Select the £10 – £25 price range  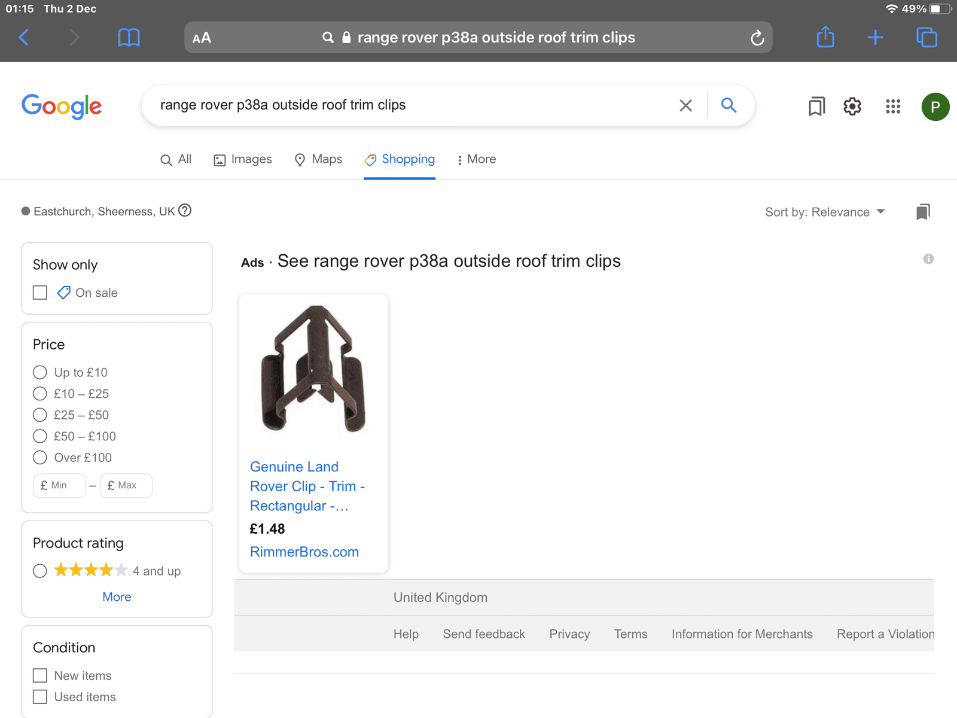pyautogui.click(x=40, y=394)
